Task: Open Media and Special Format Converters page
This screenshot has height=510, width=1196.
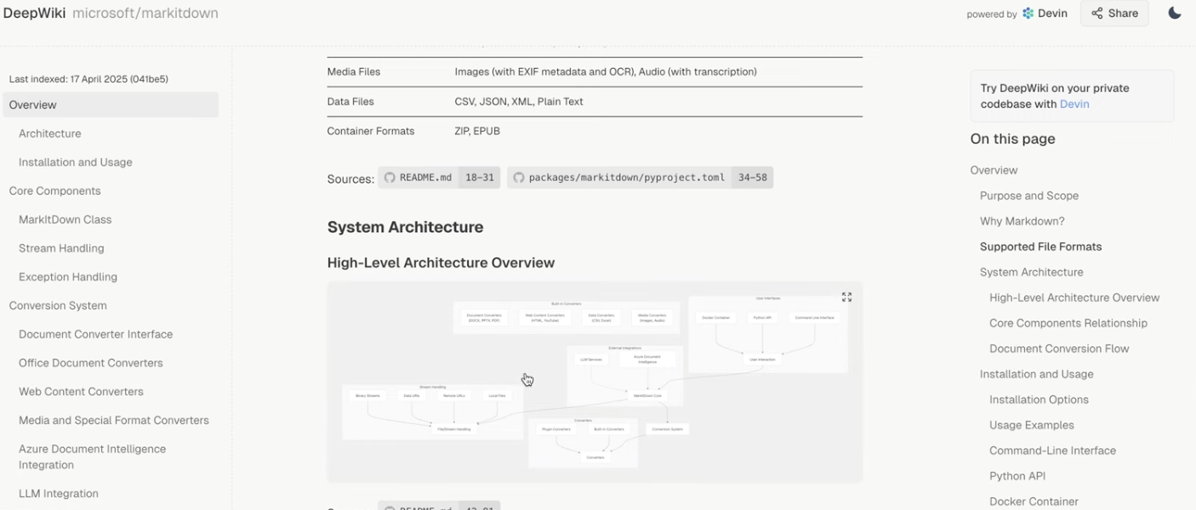Action: click(114, 420)
